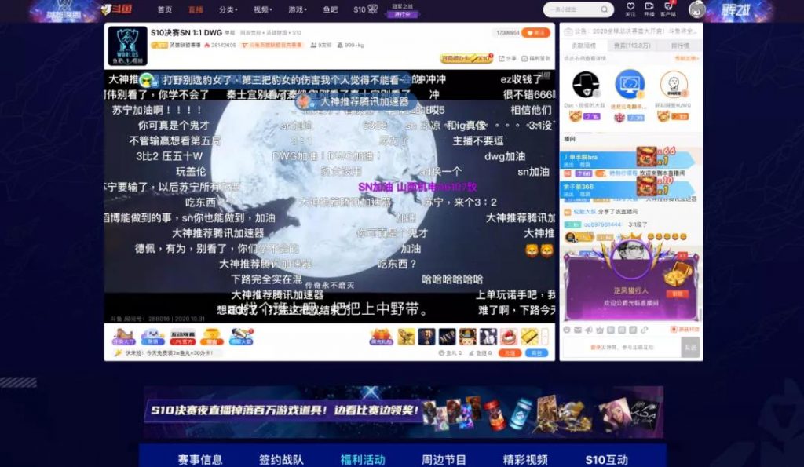Select the MVP gift icon
Screen dimensions: 804x467
point(447,337)
